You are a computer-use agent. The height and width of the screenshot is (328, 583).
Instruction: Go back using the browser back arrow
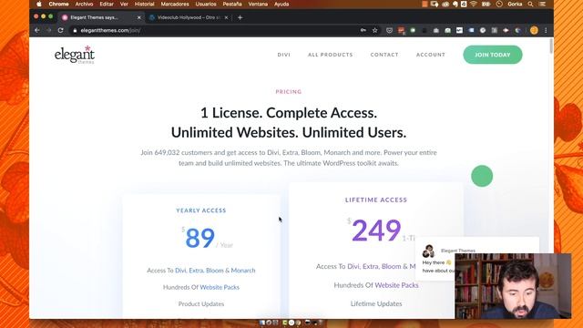[x=37, y=30]
